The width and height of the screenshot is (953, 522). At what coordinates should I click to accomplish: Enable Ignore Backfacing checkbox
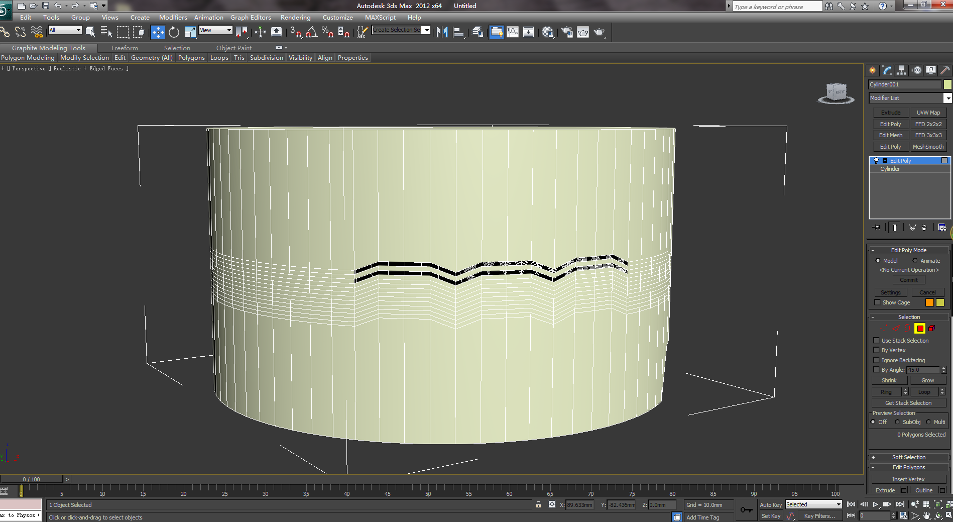877,360
